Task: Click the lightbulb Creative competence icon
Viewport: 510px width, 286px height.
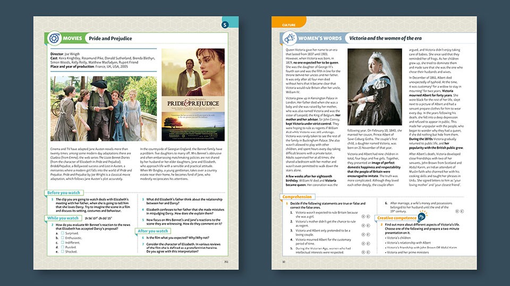Action: pos(422,216)
